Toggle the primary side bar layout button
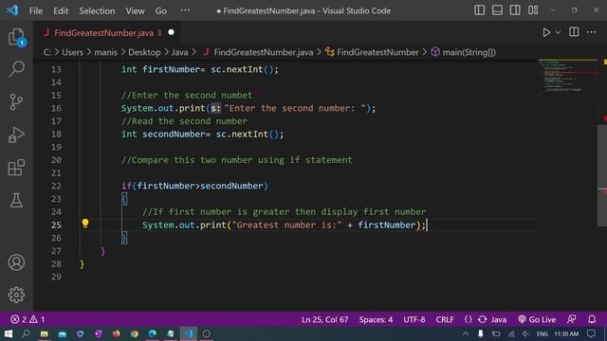 [x=479, y=10]
